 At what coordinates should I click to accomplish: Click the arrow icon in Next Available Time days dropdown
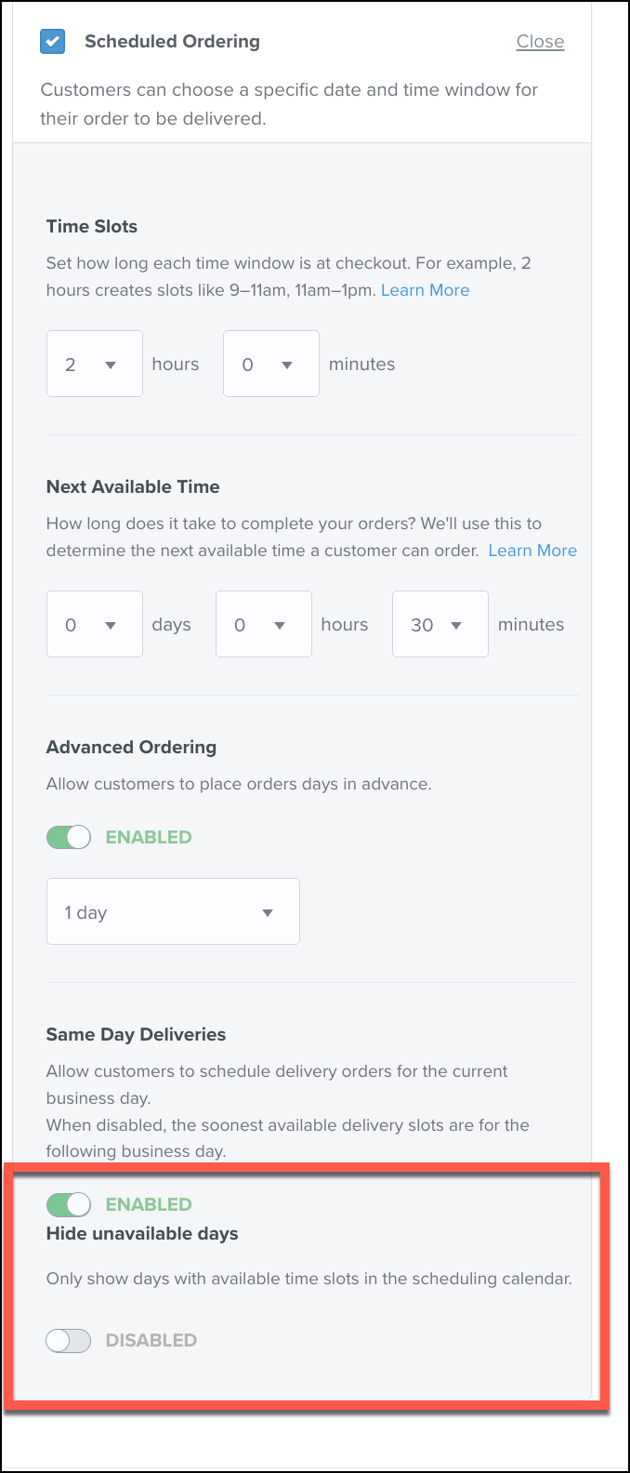point(111,625)
